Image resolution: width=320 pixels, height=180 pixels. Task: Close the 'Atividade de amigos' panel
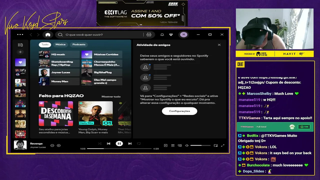point(219,45)
